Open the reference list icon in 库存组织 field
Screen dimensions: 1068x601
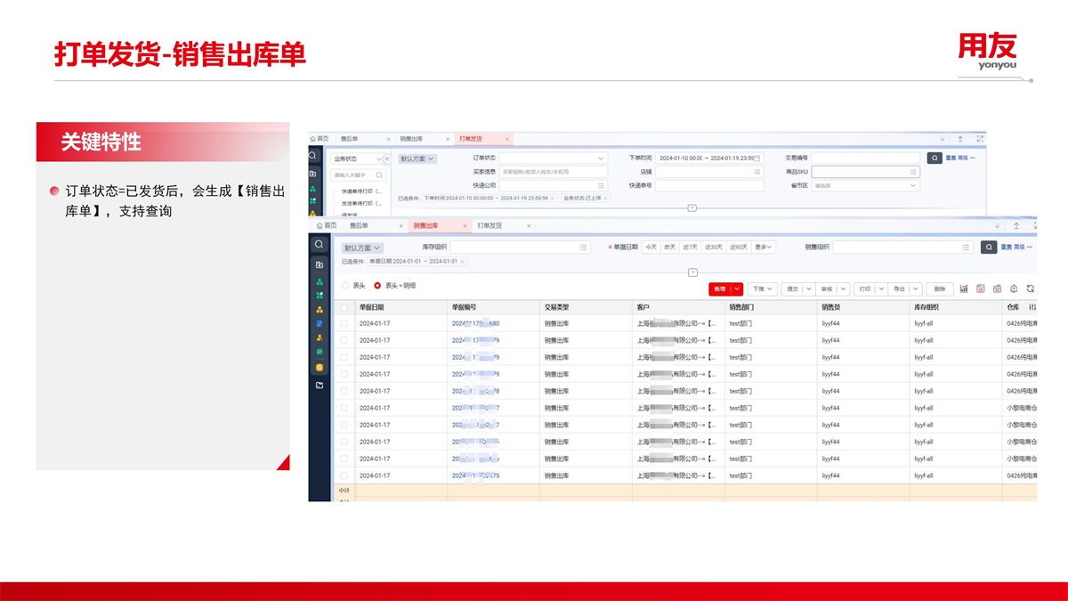583,248
